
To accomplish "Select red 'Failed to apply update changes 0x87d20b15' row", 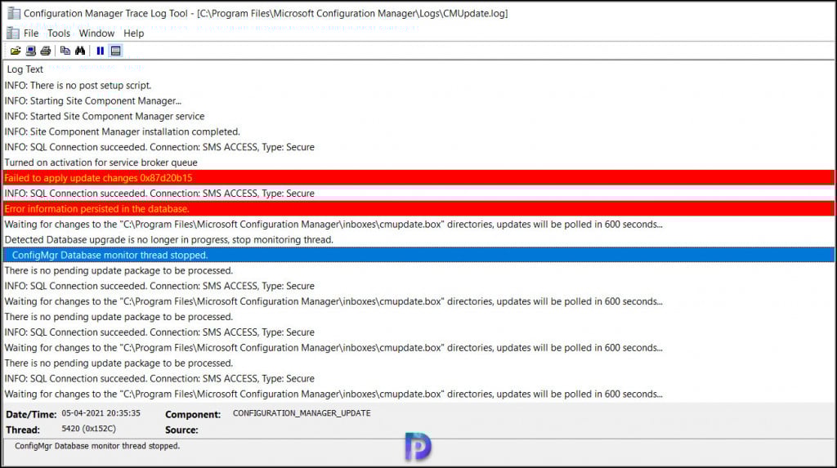I will [418, 178].
